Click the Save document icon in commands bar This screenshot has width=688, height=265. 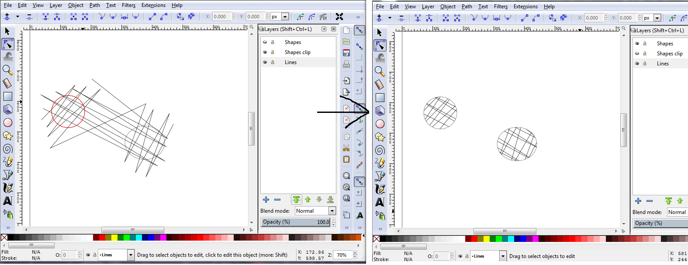(x=346, y=53)
